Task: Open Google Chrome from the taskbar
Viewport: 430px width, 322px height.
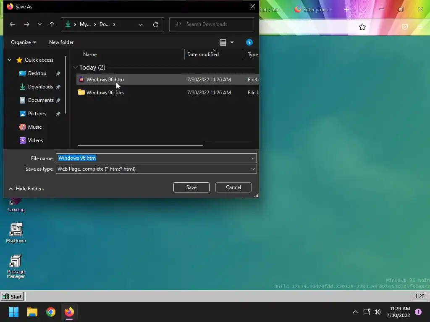Action: [51, 312]
